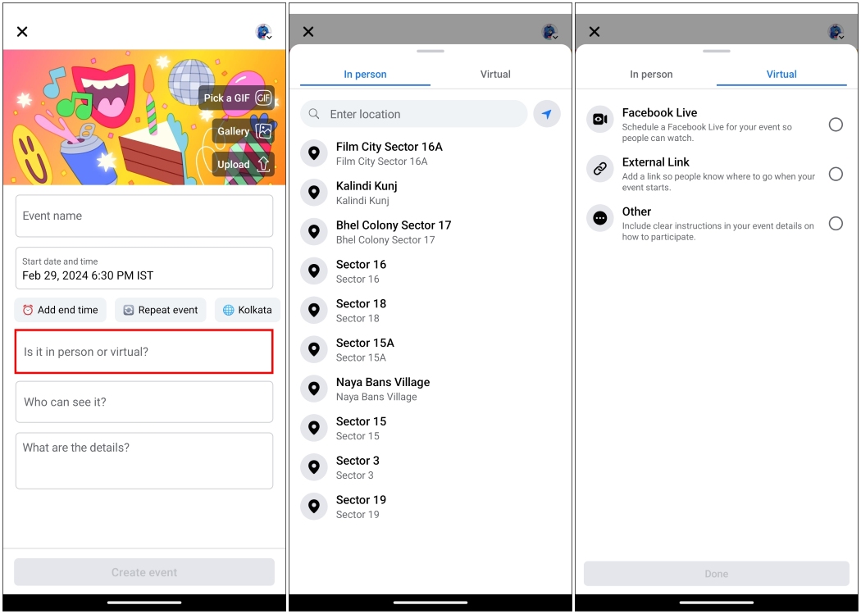
Task: Select the Facebook Live radio button
Action: pos(835,125)
